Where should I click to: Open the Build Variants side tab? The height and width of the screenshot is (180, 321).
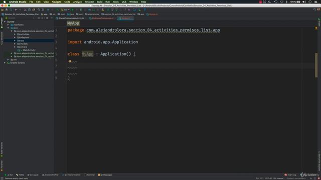click(2, 149)
